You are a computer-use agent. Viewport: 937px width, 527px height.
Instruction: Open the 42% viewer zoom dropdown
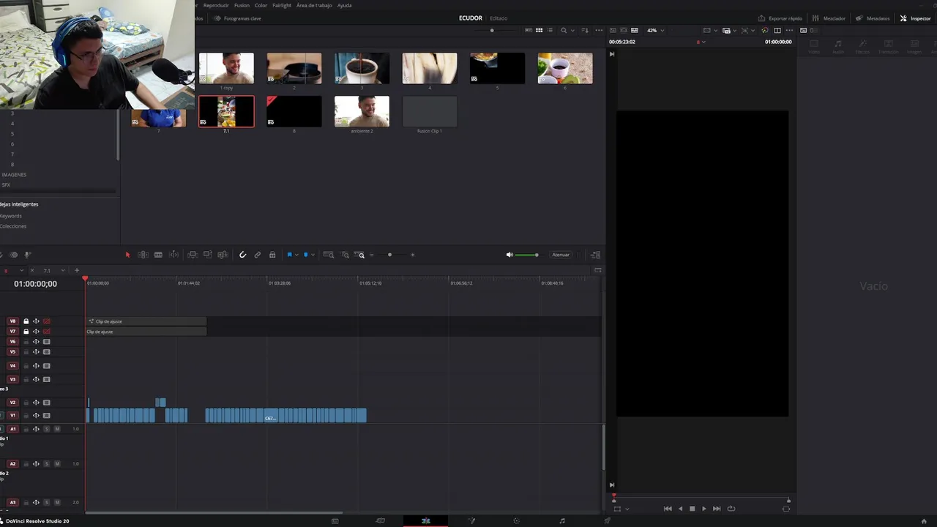655,30
